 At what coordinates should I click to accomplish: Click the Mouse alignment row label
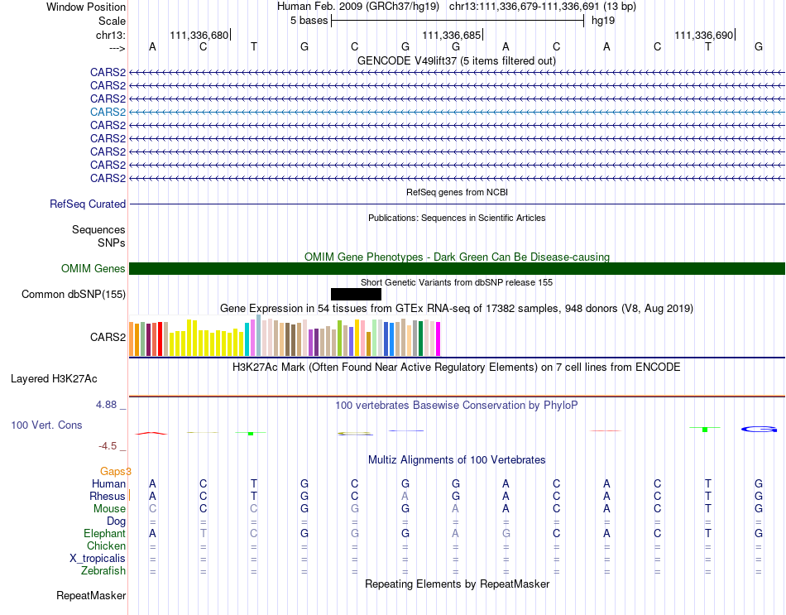pos(109,509)
